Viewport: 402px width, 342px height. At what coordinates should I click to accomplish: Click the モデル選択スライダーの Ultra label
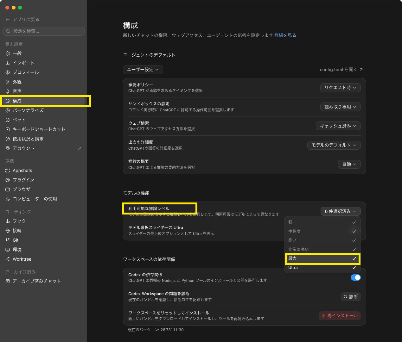tap(156, 228)
